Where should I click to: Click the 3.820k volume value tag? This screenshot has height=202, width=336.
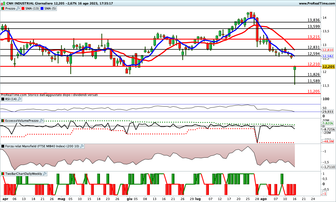click(x=328, y=123)
